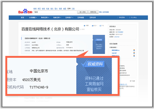The height and width of the screenshot is (109, 154).
Task: Click the 词条统计 sidebar heading
Action: coord(112,26)
